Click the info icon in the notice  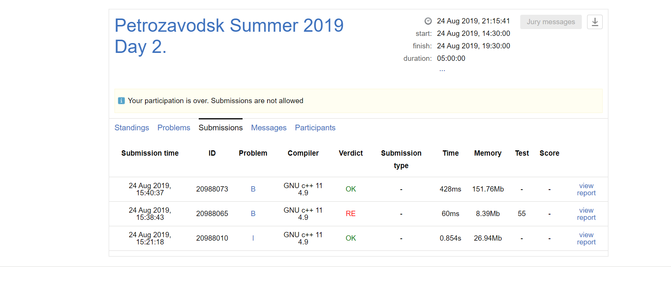(x=121, y=101)
